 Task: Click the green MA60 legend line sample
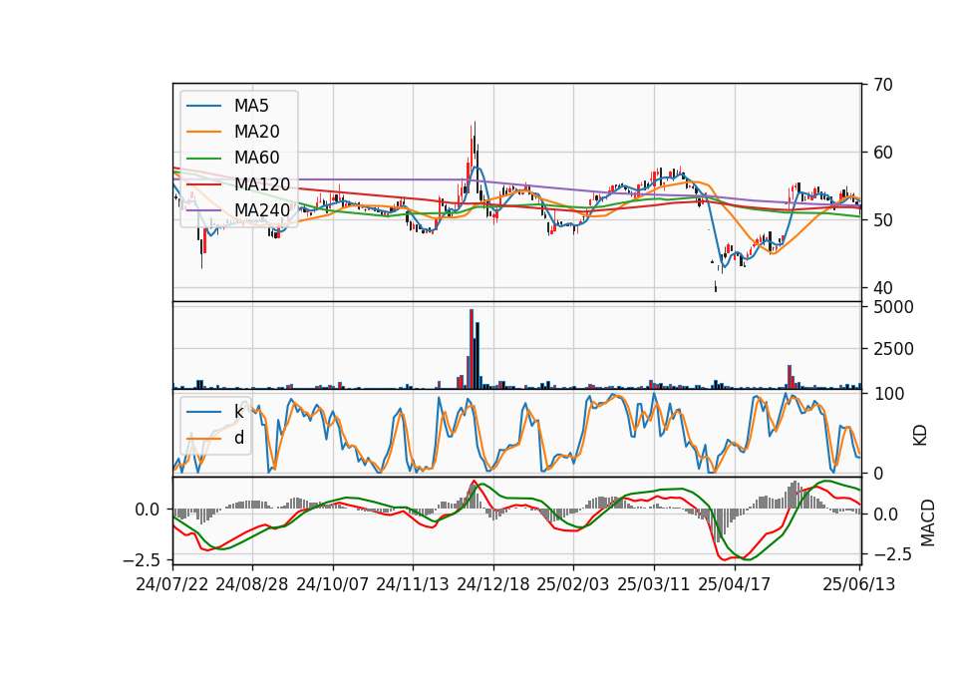203,159
